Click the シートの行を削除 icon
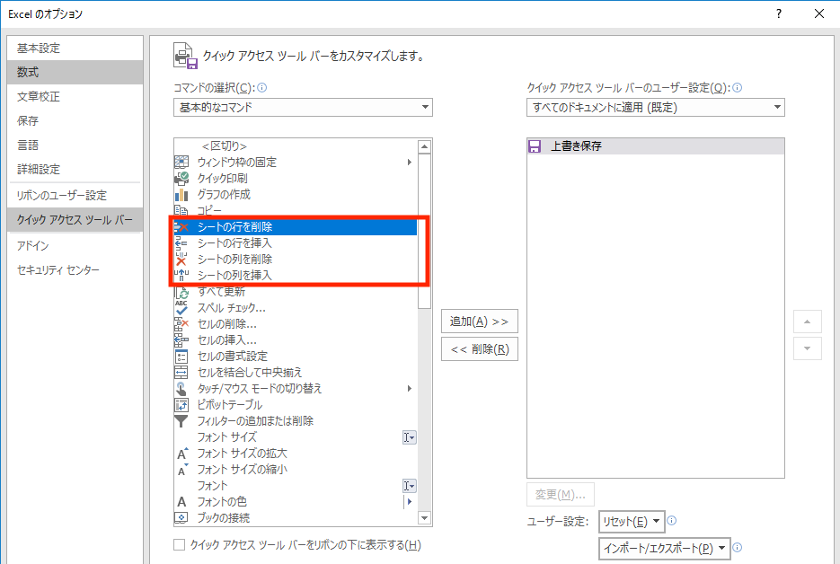Viewport: 840px width, 564px height. click(181, 227)
